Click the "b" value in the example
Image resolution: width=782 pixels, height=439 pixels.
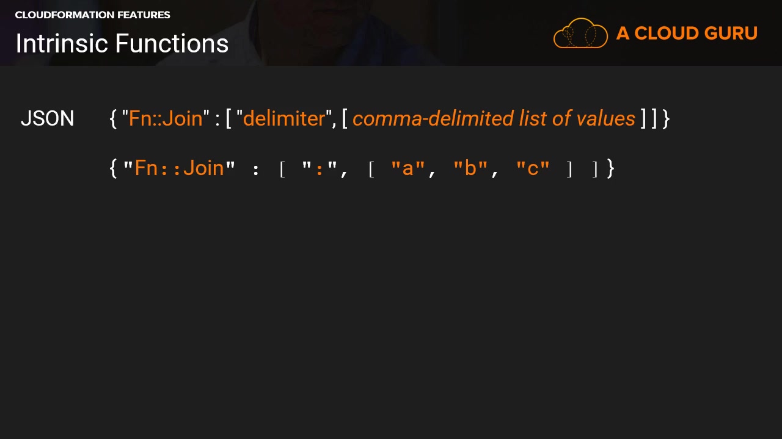(470, 168)
